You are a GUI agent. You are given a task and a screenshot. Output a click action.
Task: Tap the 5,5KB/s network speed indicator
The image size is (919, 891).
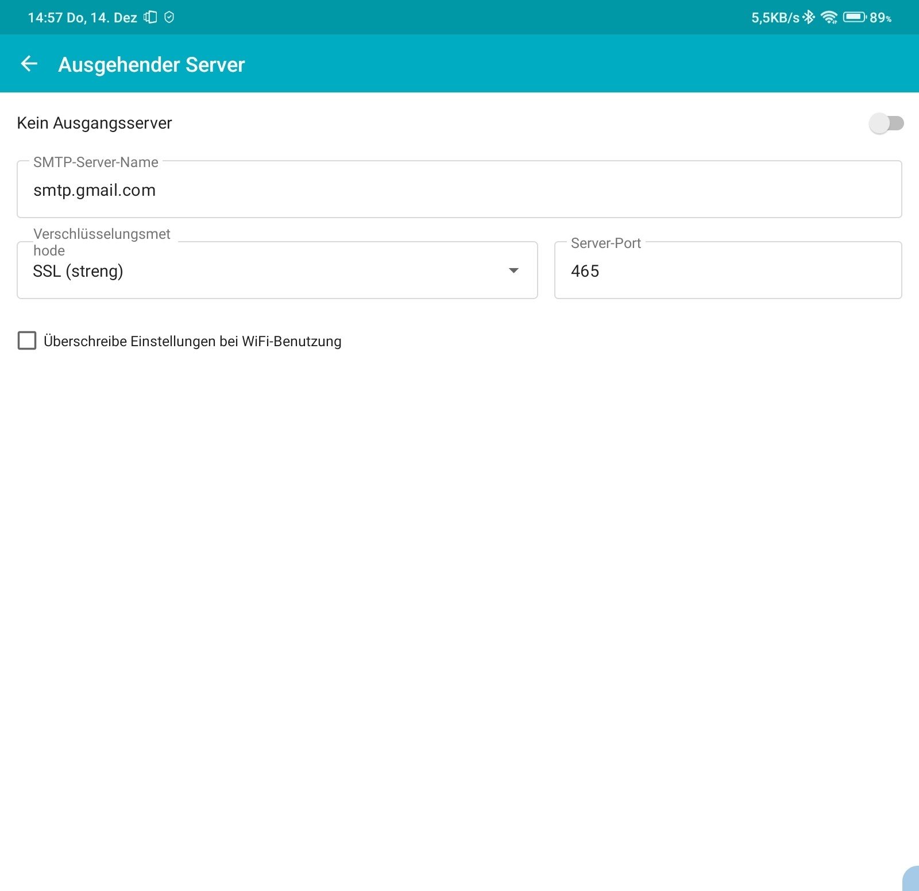click(x=775, y=18)
